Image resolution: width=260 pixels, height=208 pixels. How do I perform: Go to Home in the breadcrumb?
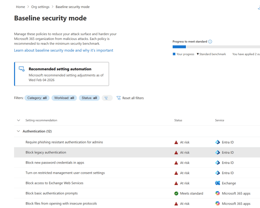(20, 7)
